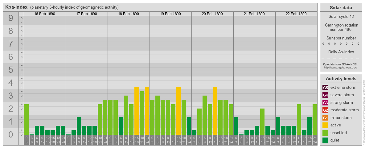365x148 pixels.
Task: Click the '18 Feb 1890' date header
Action: click(x=129, y=14)
